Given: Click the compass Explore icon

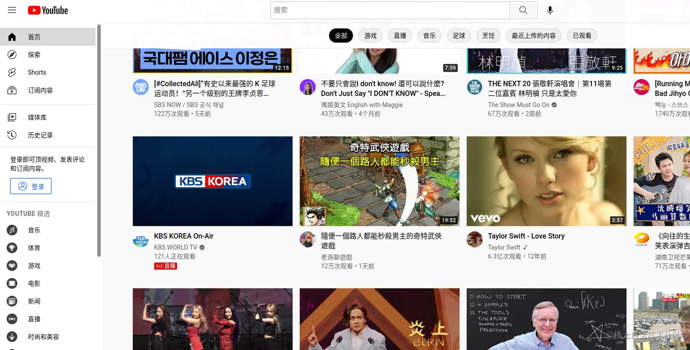Looking at the screenshot, I should pyautogui.click(x=12, y=55).
